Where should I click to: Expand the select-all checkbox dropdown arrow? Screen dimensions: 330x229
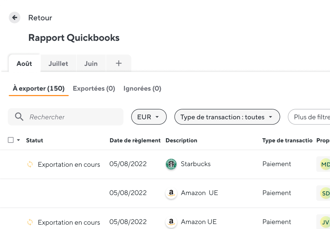point(19,140)
